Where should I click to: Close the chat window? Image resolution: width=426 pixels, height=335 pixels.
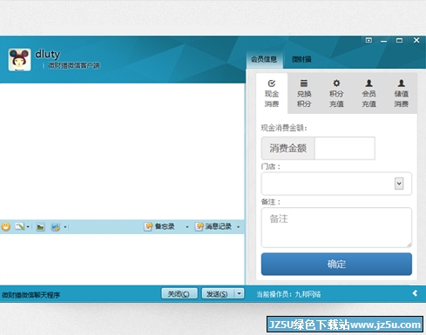416,40
